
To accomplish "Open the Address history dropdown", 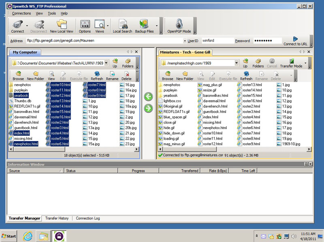I will tap(185, 41).
